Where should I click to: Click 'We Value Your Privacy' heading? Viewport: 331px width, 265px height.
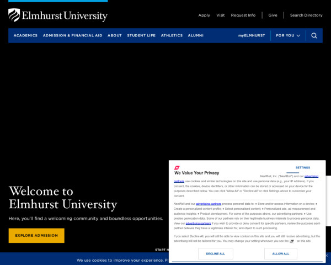coord(196,173)
